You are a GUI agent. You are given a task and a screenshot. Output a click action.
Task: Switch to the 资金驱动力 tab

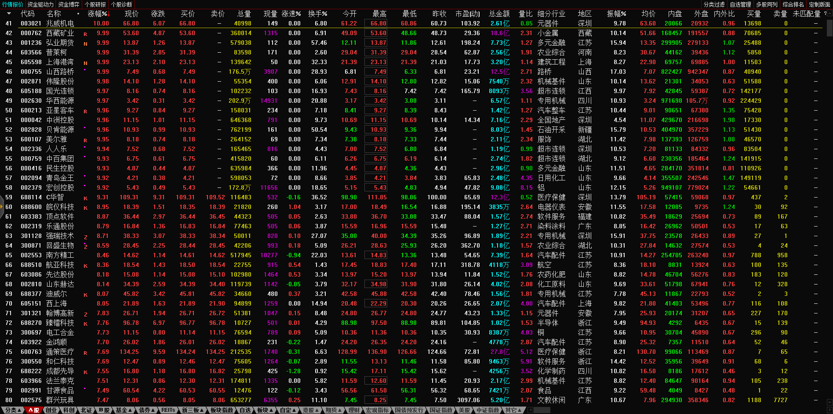[x=40, y=4]
